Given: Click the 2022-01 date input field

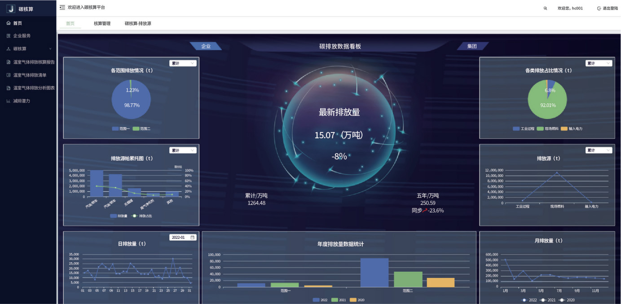Looking at the screenshot, I should [x=180, y=237].
